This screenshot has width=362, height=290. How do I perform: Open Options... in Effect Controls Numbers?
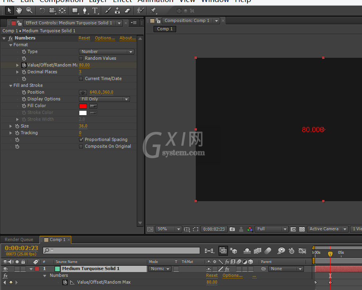105,38
